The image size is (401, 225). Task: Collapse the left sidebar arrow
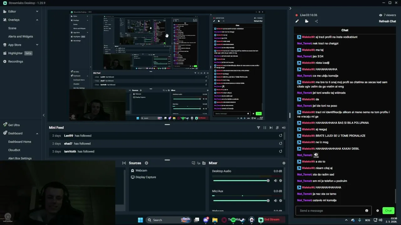click(44, 115)
